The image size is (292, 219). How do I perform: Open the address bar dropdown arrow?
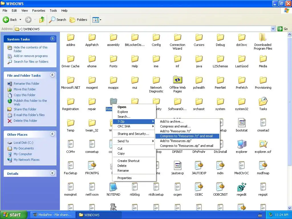tap(273, 29)
